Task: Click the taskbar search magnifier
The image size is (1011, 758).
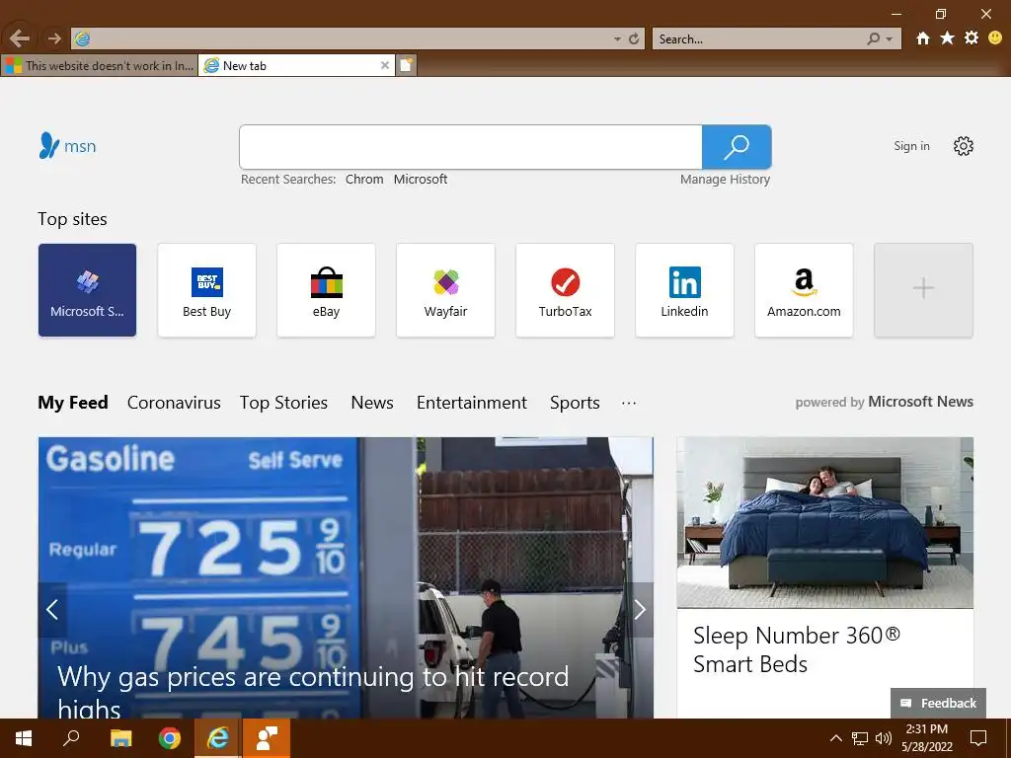Action: [71, 738]
